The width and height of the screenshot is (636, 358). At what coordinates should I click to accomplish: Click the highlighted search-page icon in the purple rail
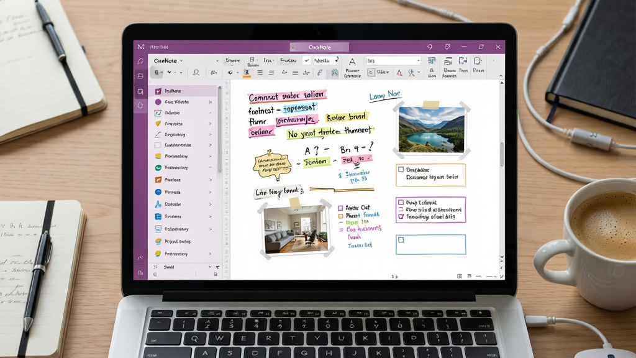pyautogui.click(x=140, y=92)
